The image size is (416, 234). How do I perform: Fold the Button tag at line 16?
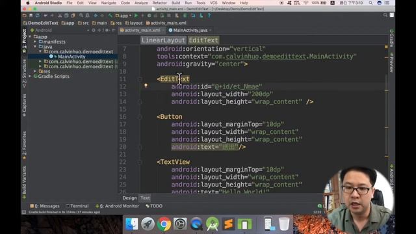pos(140,117)
